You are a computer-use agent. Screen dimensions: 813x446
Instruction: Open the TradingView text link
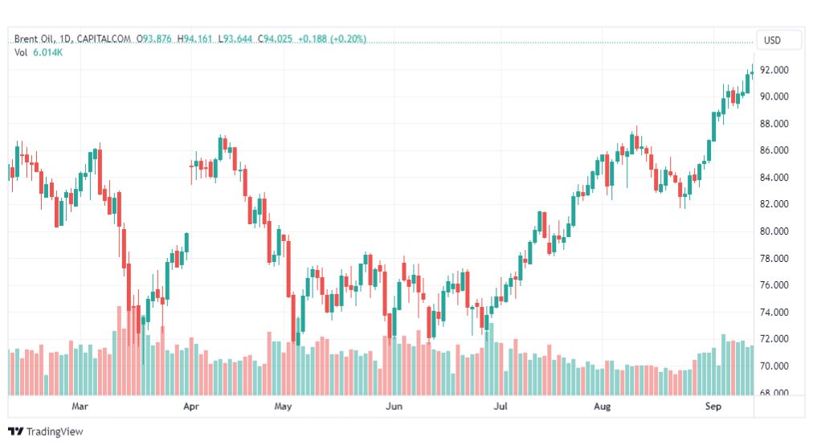[55, 431]
